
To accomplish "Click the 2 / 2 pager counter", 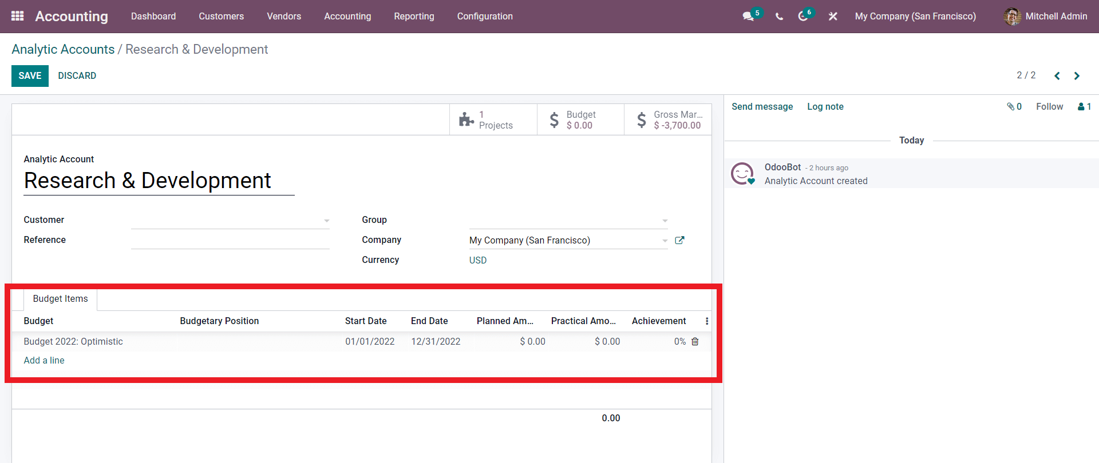I will [x=1026, y=75].
